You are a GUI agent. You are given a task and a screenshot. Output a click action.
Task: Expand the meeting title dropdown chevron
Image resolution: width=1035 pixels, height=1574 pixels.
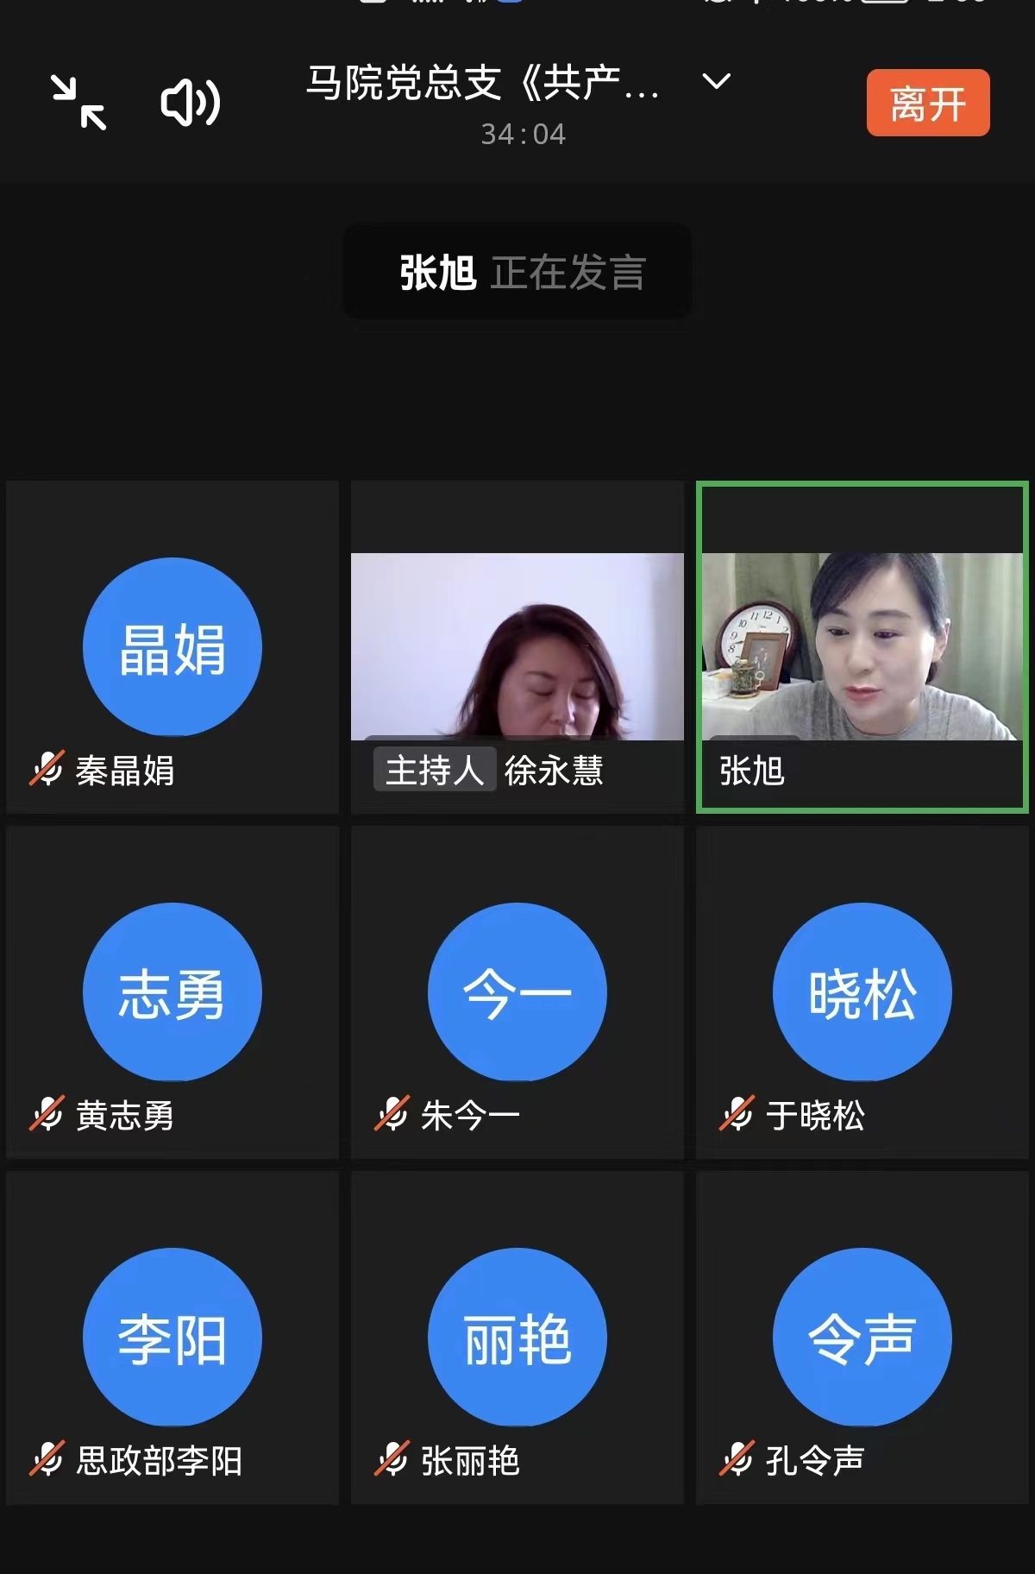point(716,82)
